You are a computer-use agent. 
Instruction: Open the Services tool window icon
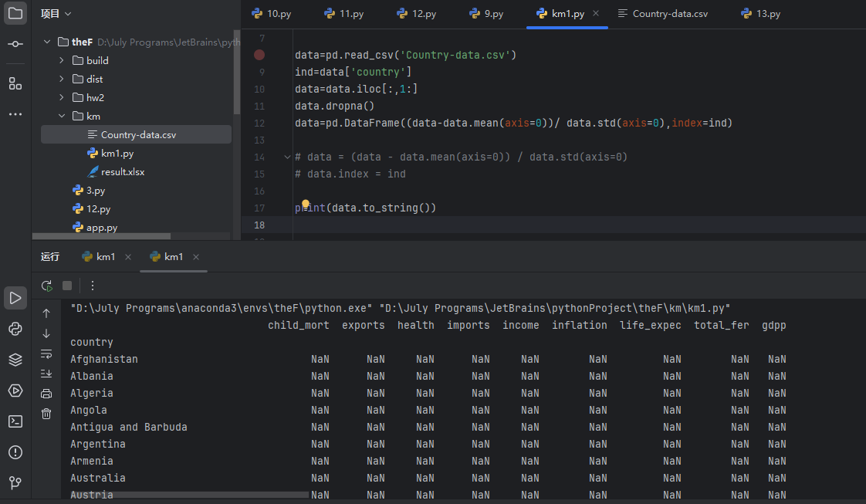[15, 391]
